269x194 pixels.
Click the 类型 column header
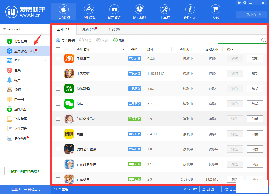coord(134,50)
